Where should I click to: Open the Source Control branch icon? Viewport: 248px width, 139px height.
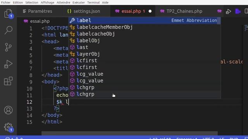8,47
